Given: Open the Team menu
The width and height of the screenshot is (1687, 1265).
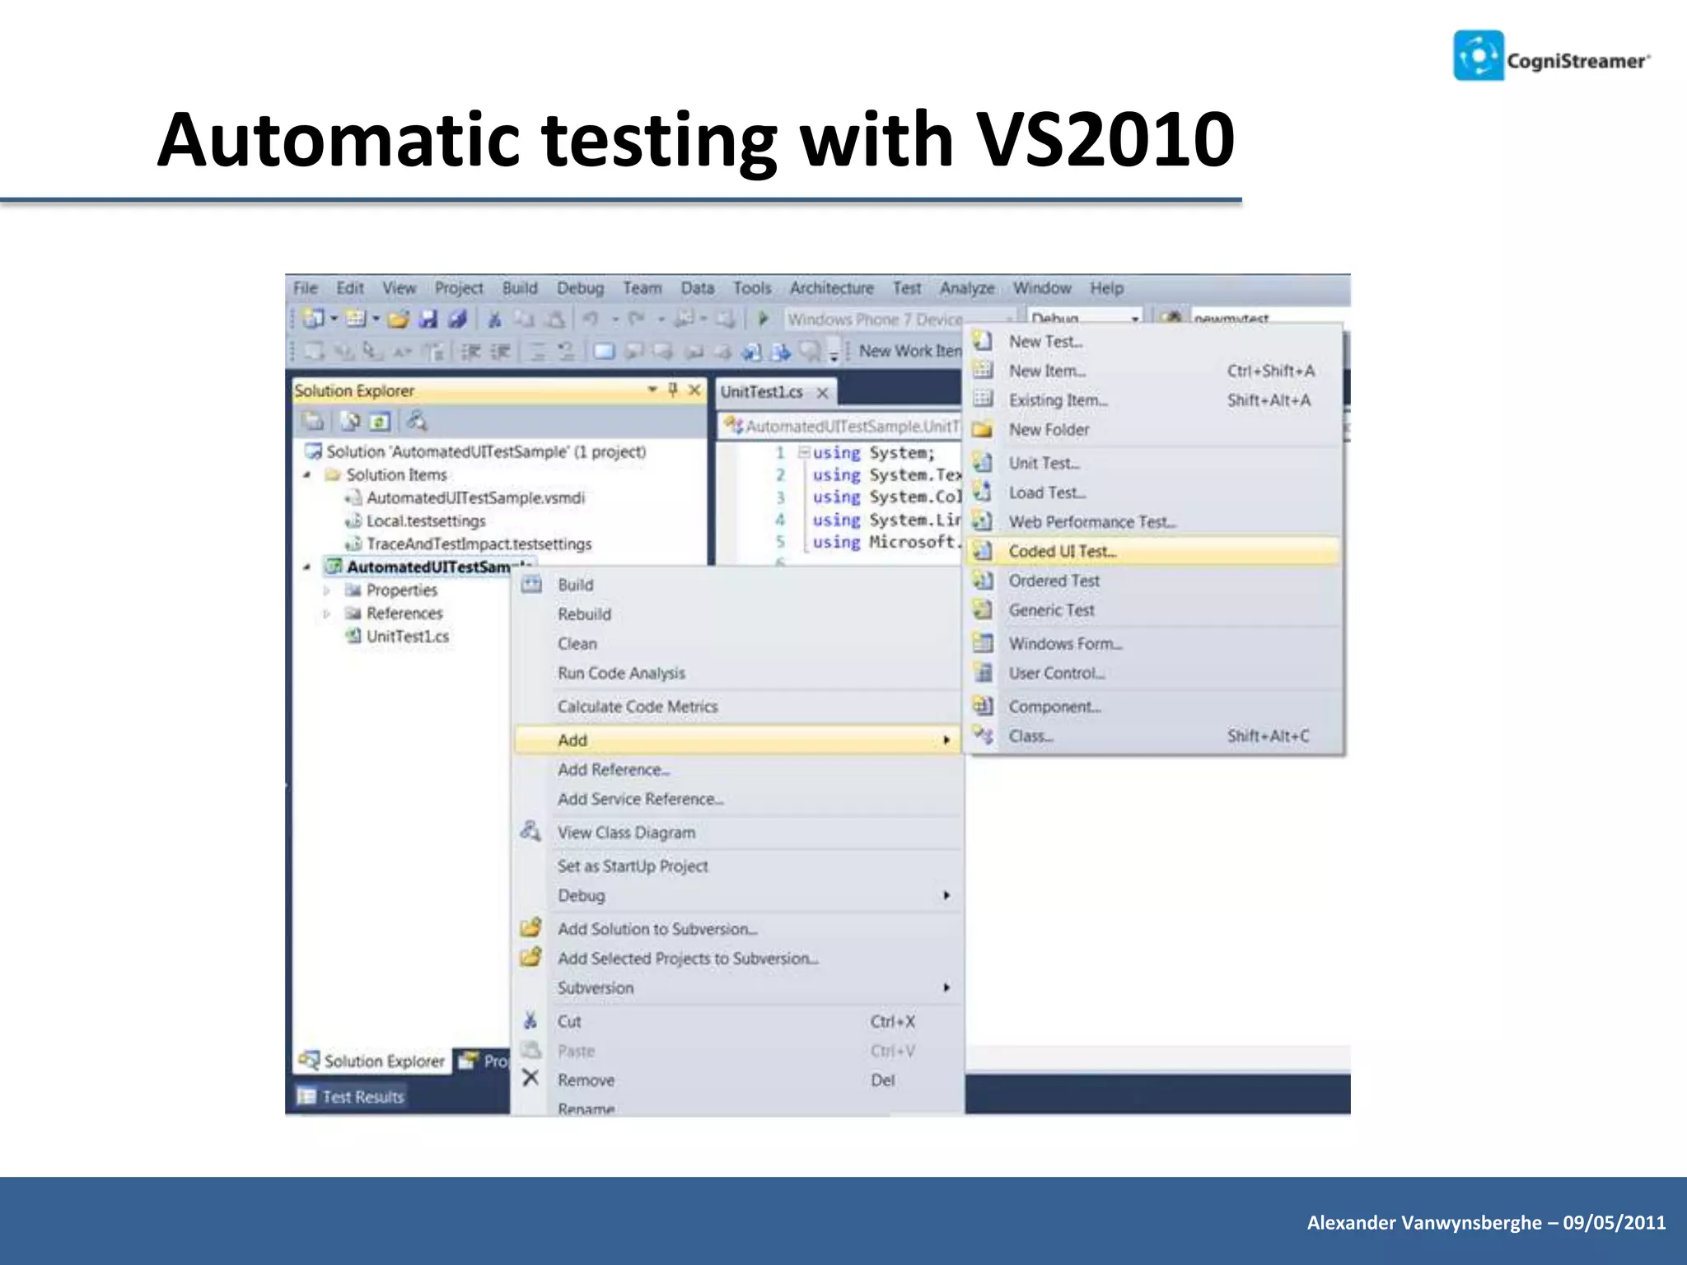Looking at the screenshot, I should point(642,288).
